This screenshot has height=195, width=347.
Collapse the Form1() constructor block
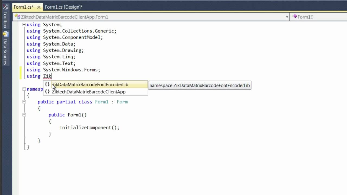point(24,115)
